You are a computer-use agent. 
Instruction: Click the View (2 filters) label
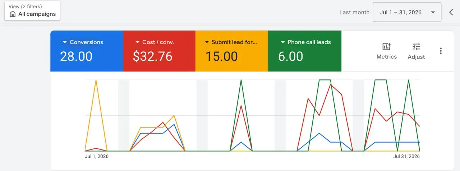pyautogui.click(x=25, y=6)
